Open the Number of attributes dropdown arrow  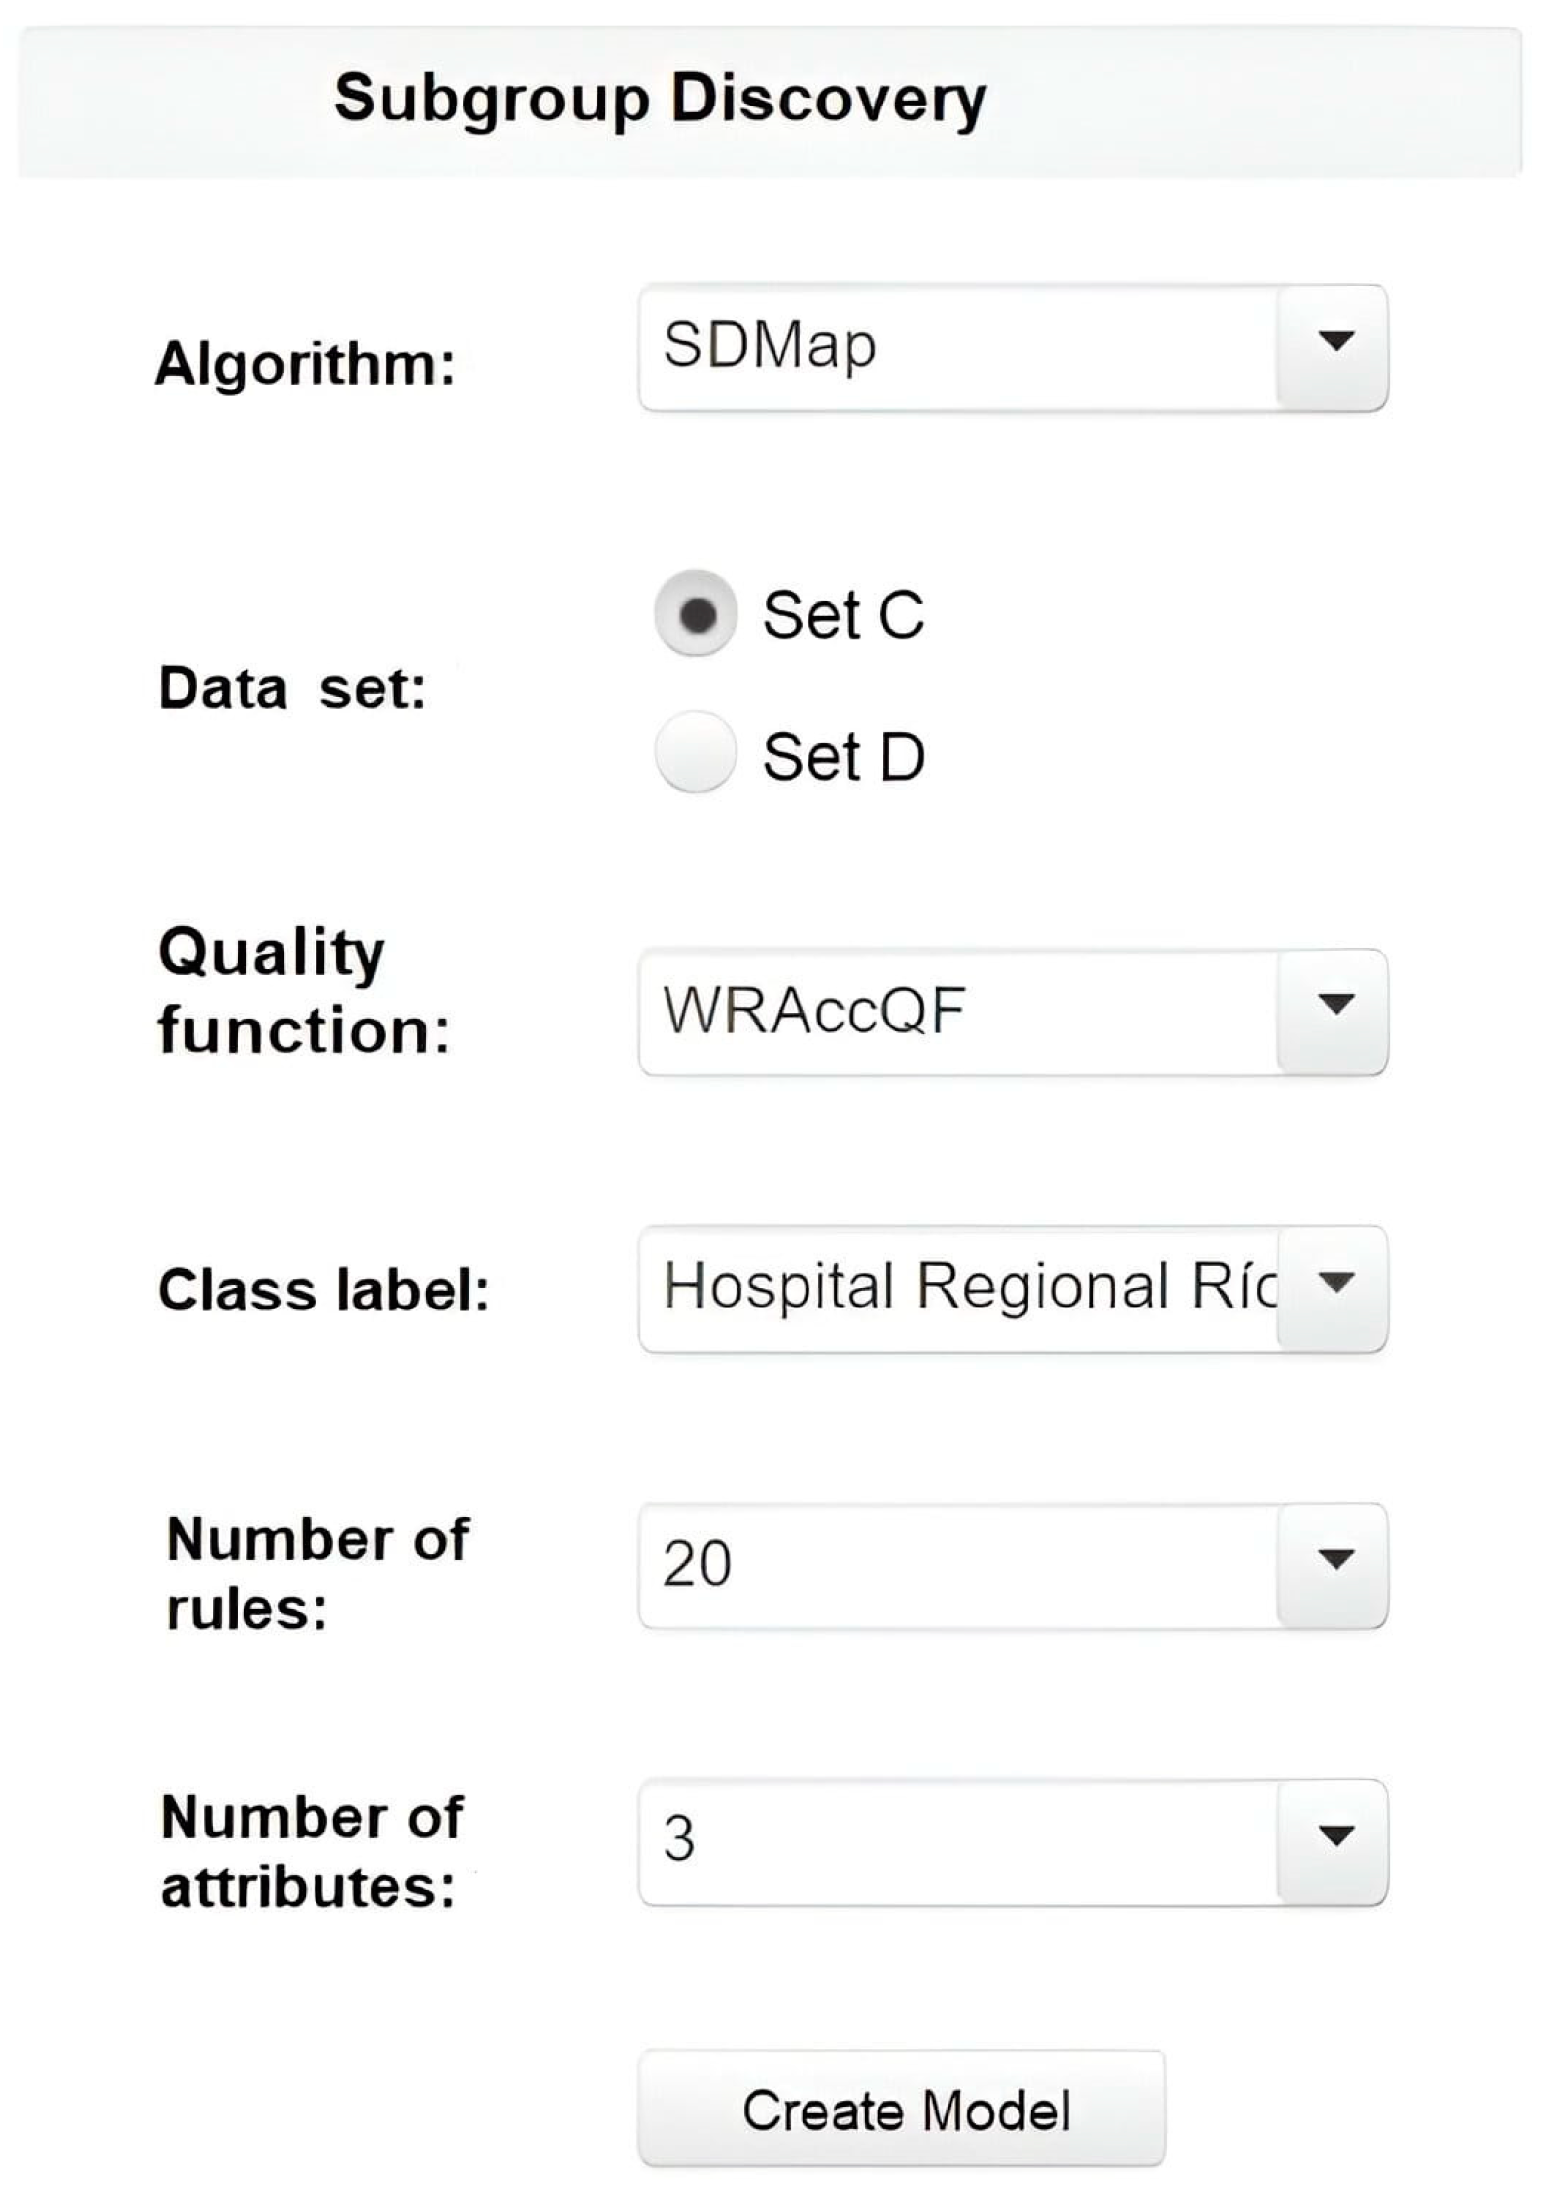coord(1334,1841)
